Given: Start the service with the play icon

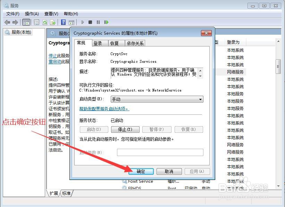Looking at the screenshot, I should point(83,22).
